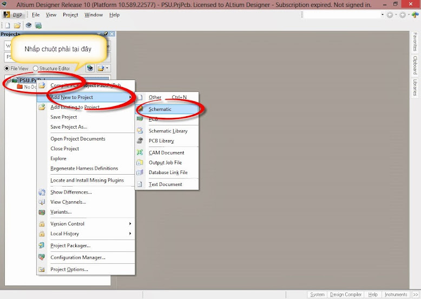Expand the Version Control submenu
Viewport: 421px width, 299px height.
pos(85,224)
